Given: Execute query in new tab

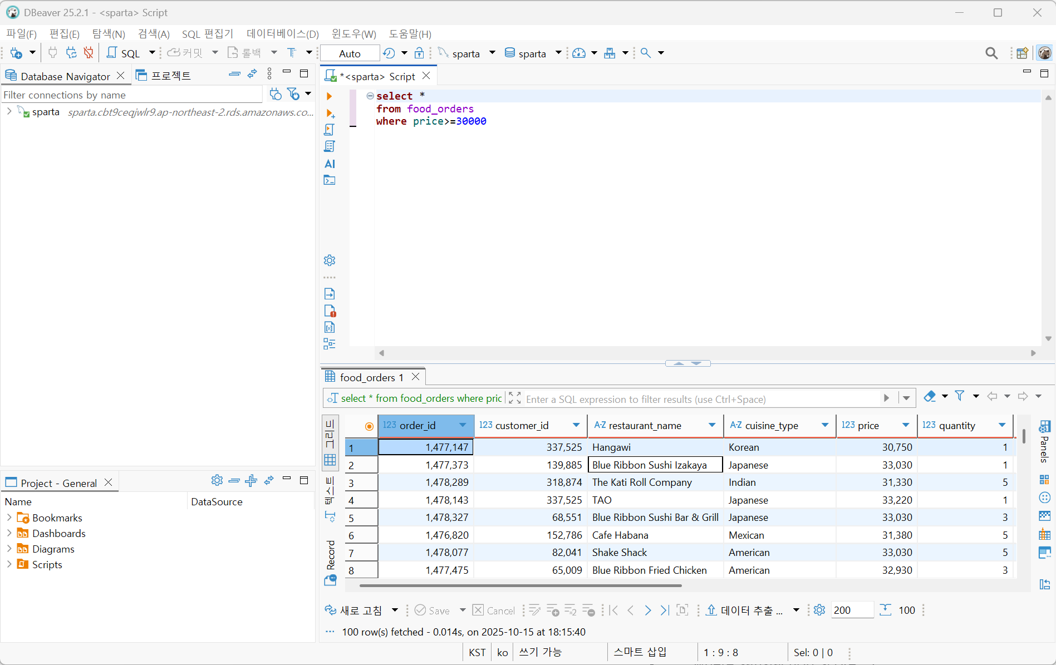Looking at the screenshot, I should click(x=330, y=114).
